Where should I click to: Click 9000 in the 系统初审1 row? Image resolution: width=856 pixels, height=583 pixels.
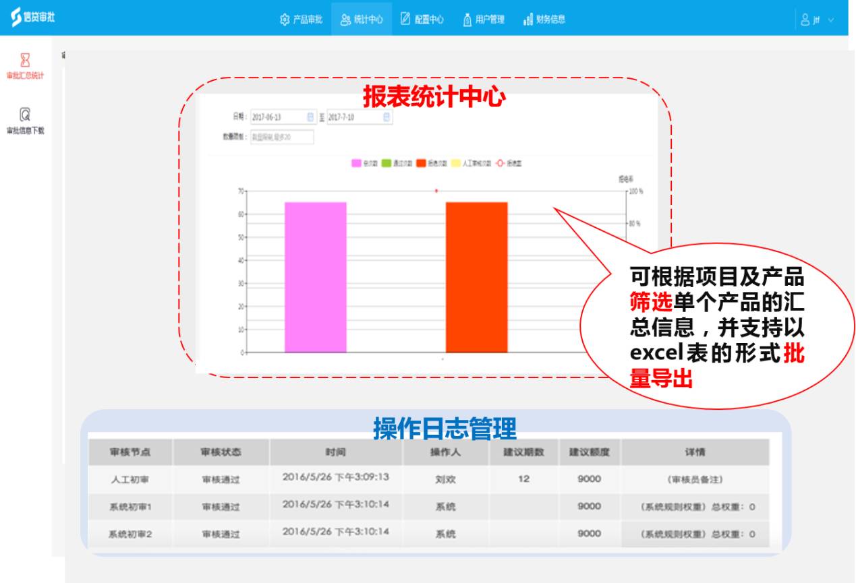590,506
